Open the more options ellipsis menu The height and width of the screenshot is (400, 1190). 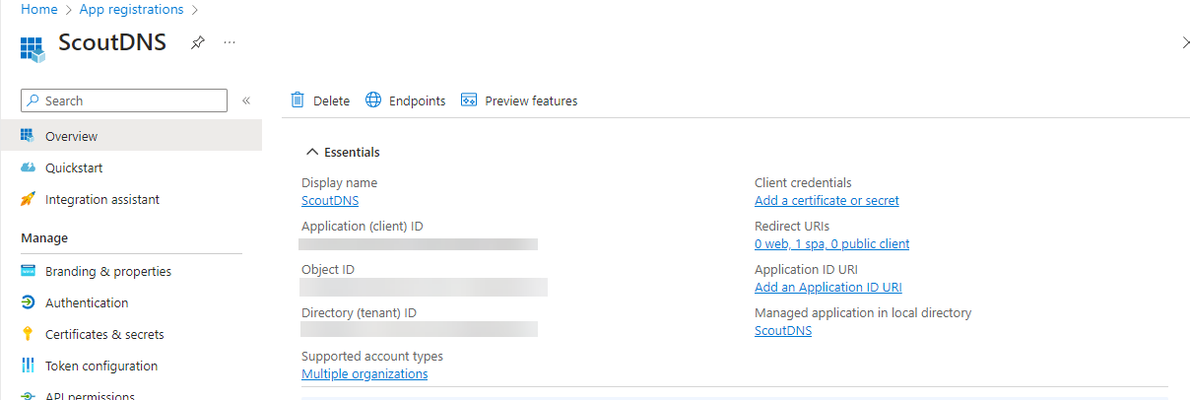[230, 42]
